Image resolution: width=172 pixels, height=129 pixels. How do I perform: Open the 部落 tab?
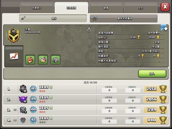coord(106,8)
